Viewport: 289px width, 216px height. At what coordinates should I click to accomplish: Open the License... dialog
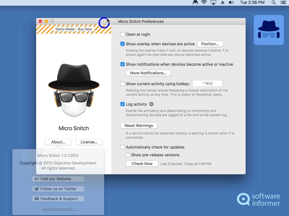tap(89, 142)
